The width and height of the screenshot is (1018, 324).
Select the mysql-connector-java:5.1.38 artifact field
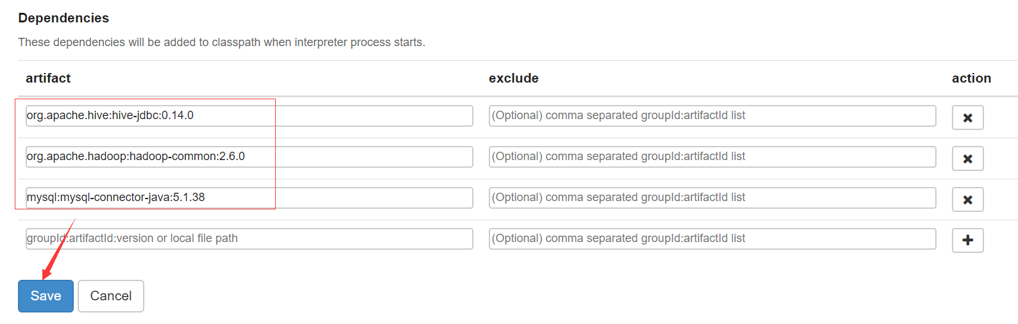249,198
